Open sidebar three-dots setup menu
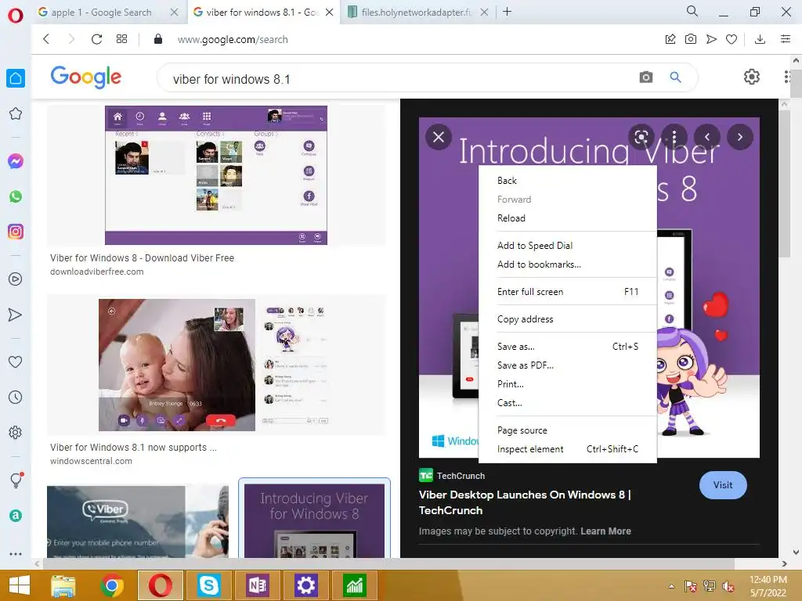This screenshot has height=601, width=802. (x=16, y=554)
